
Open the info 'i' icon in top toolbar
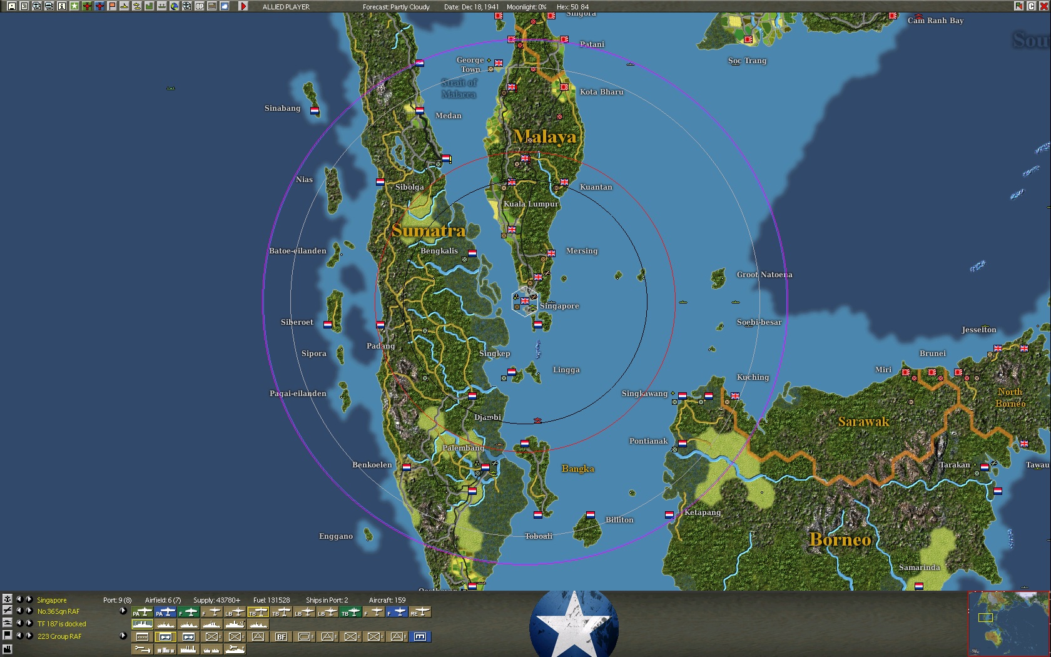(62, 6)
